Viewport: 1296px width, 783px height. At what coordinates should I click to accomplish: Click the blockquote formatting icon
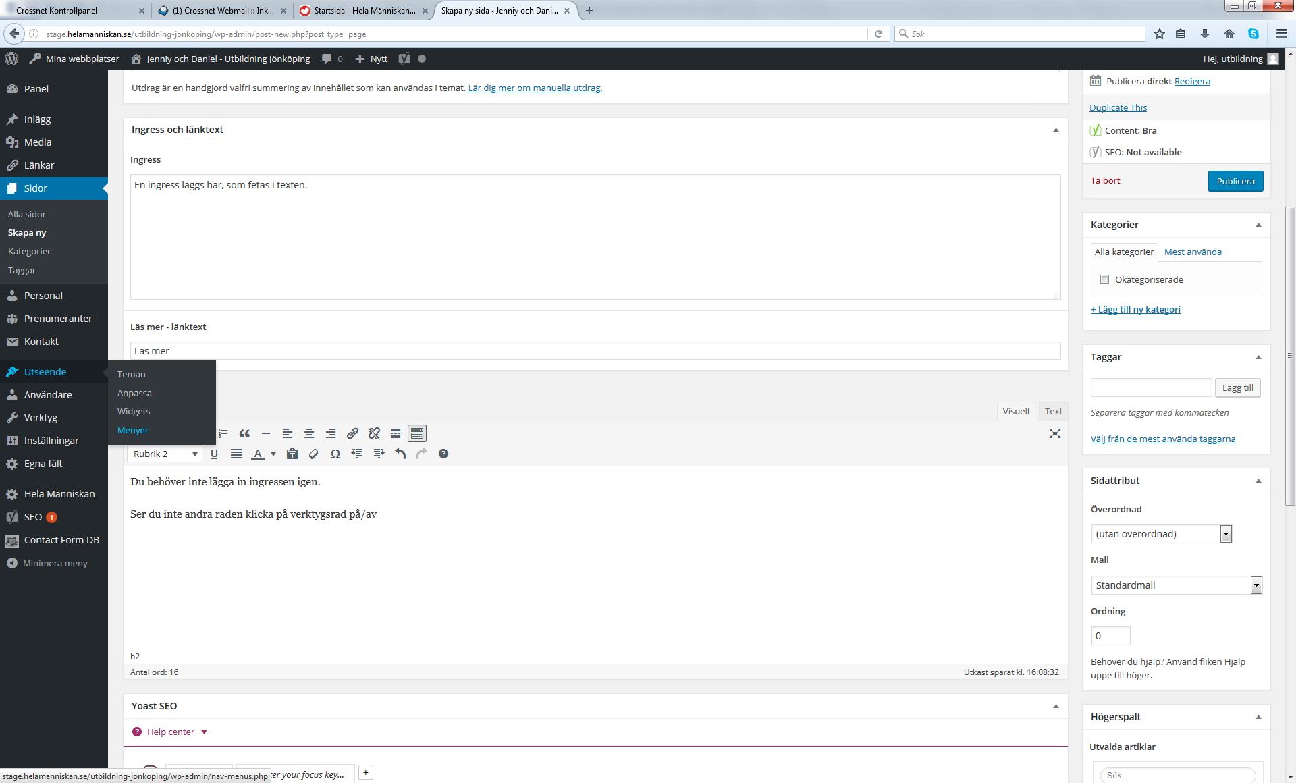pos(244,433)
